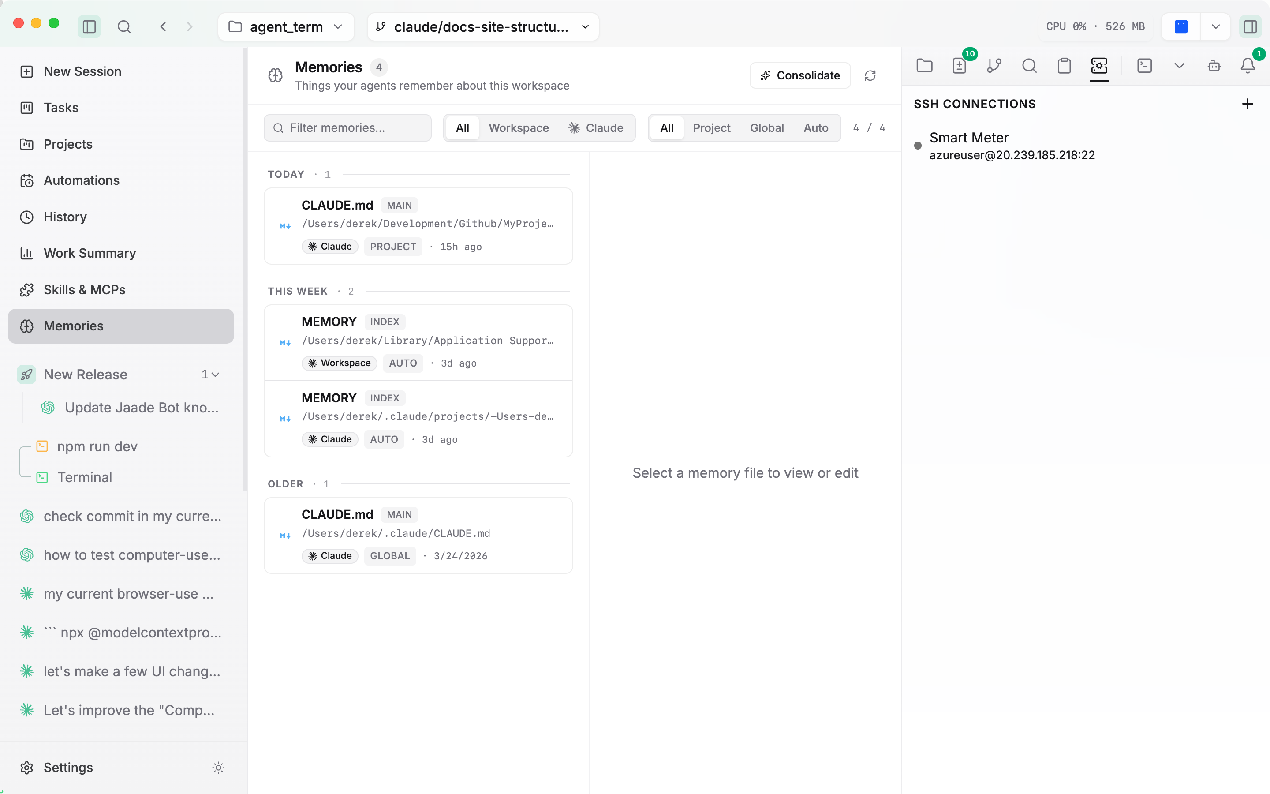The width and height of the screenshot is (1270, 794).
Task: Open the Claude MEMORY index card
Action: click(418, 419)
